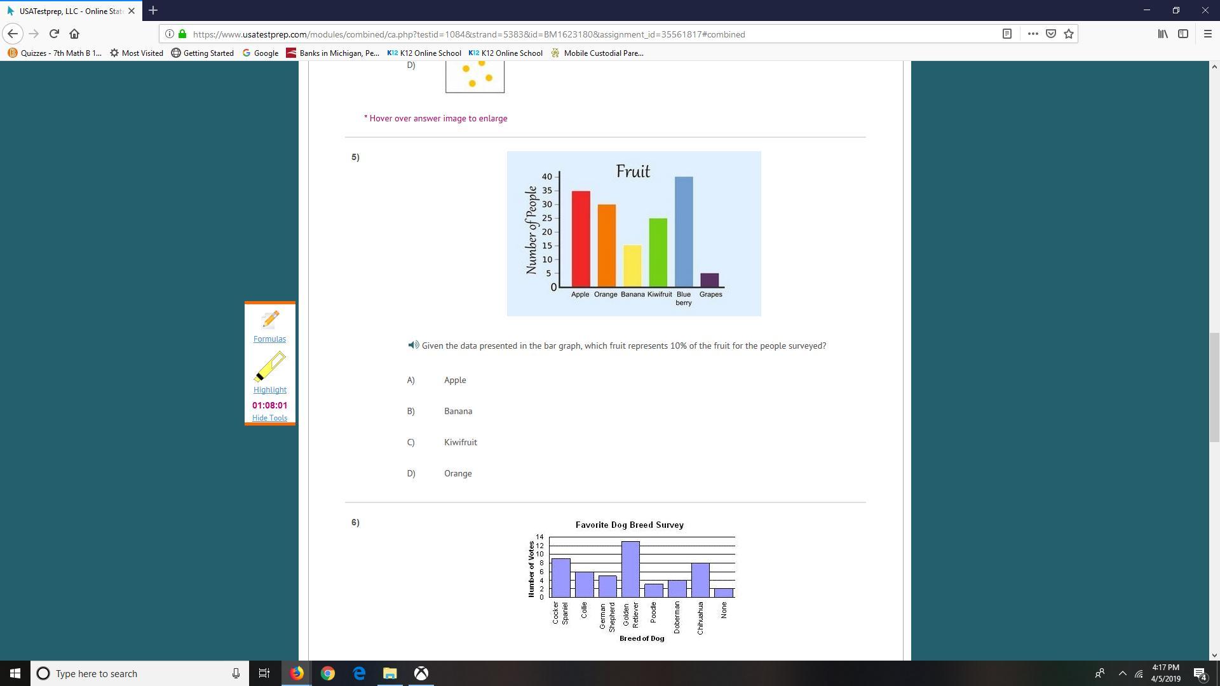The height and width of the screenshot is (686, 1220).
Task: Toggle reader view icon in address bar
Action: pyautogui.click(x=1007, y=34)
